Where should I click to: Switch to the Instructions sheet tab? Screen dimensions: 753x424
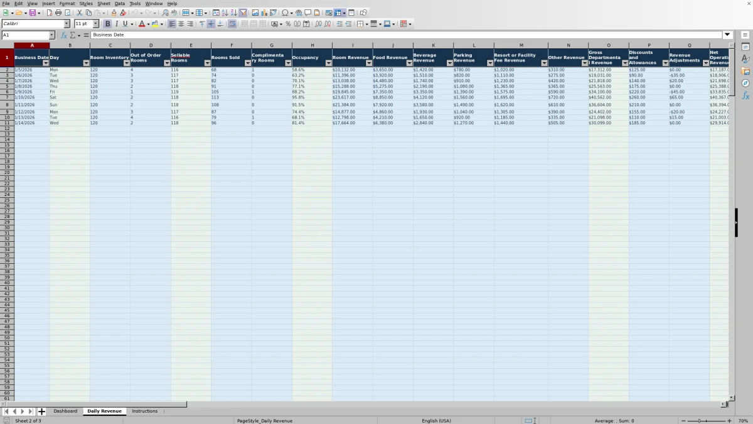point(144,411)
